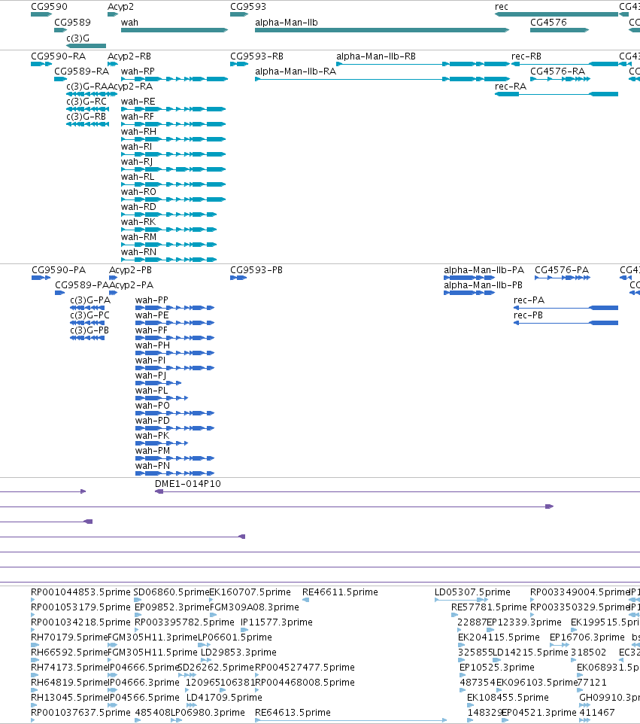
Task: Click protein label c(3)G-PC
Action: [90, 315]
